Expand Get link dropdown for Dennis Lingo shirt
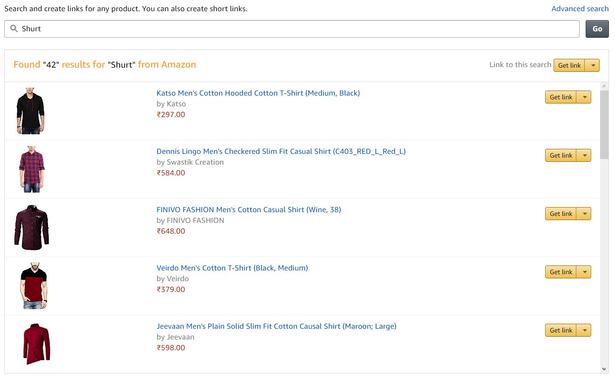 click(584, 155)
